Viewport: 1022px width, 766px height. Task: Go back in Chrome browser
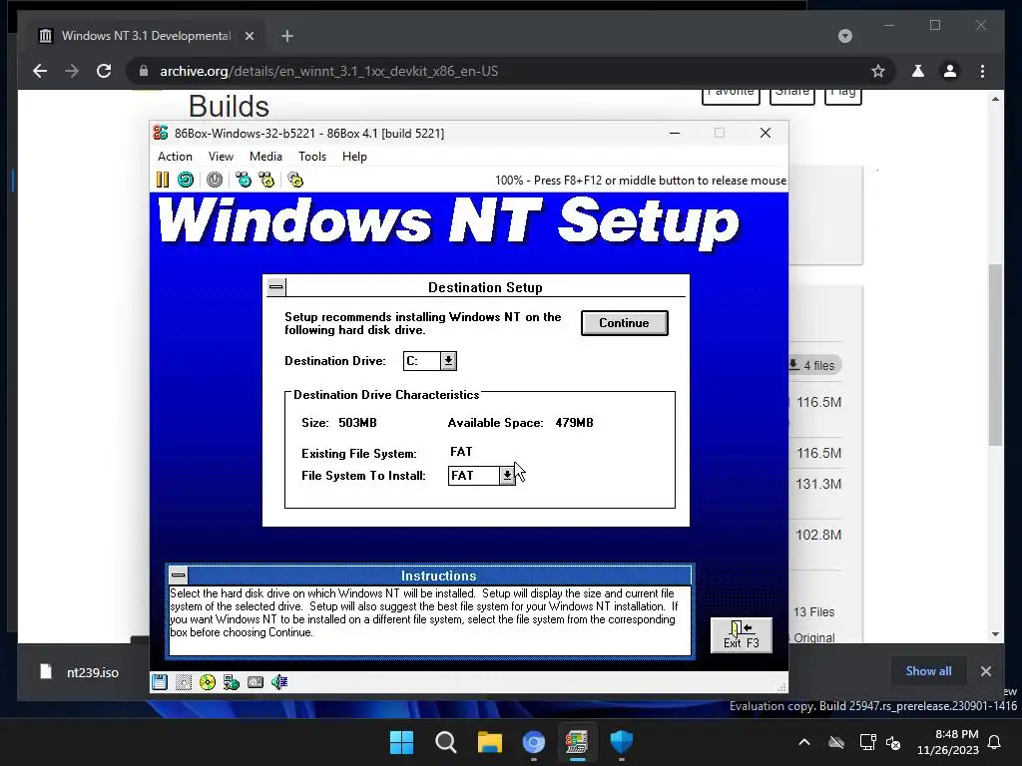click(x=40, y=71)
